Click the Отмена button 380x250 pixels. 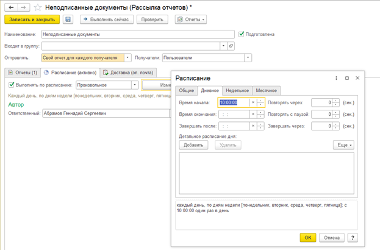[x=332, y=238]
